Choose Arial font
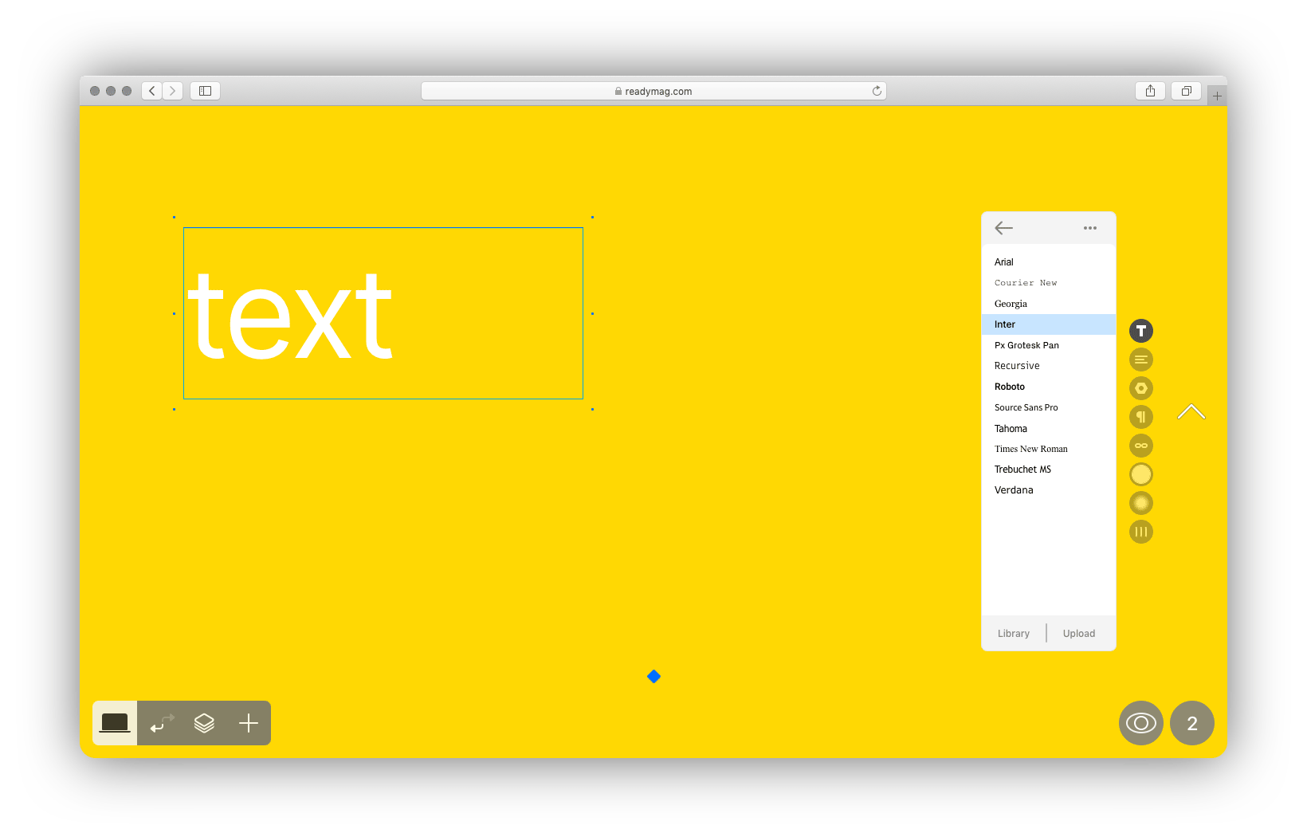 1049,262
